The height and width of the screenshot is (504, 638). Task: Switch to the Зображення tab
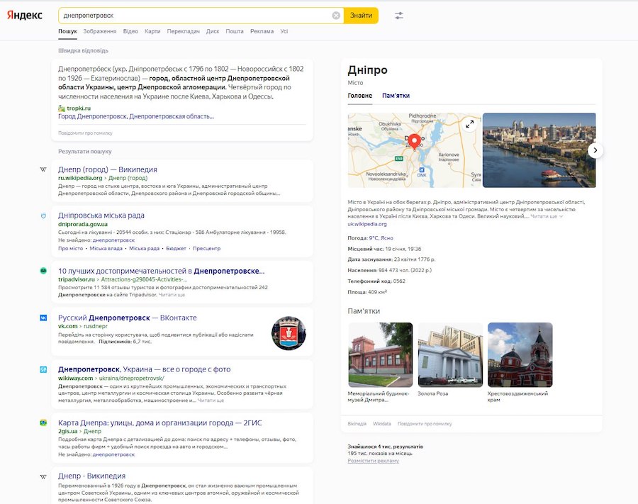[x=99, y=31]
